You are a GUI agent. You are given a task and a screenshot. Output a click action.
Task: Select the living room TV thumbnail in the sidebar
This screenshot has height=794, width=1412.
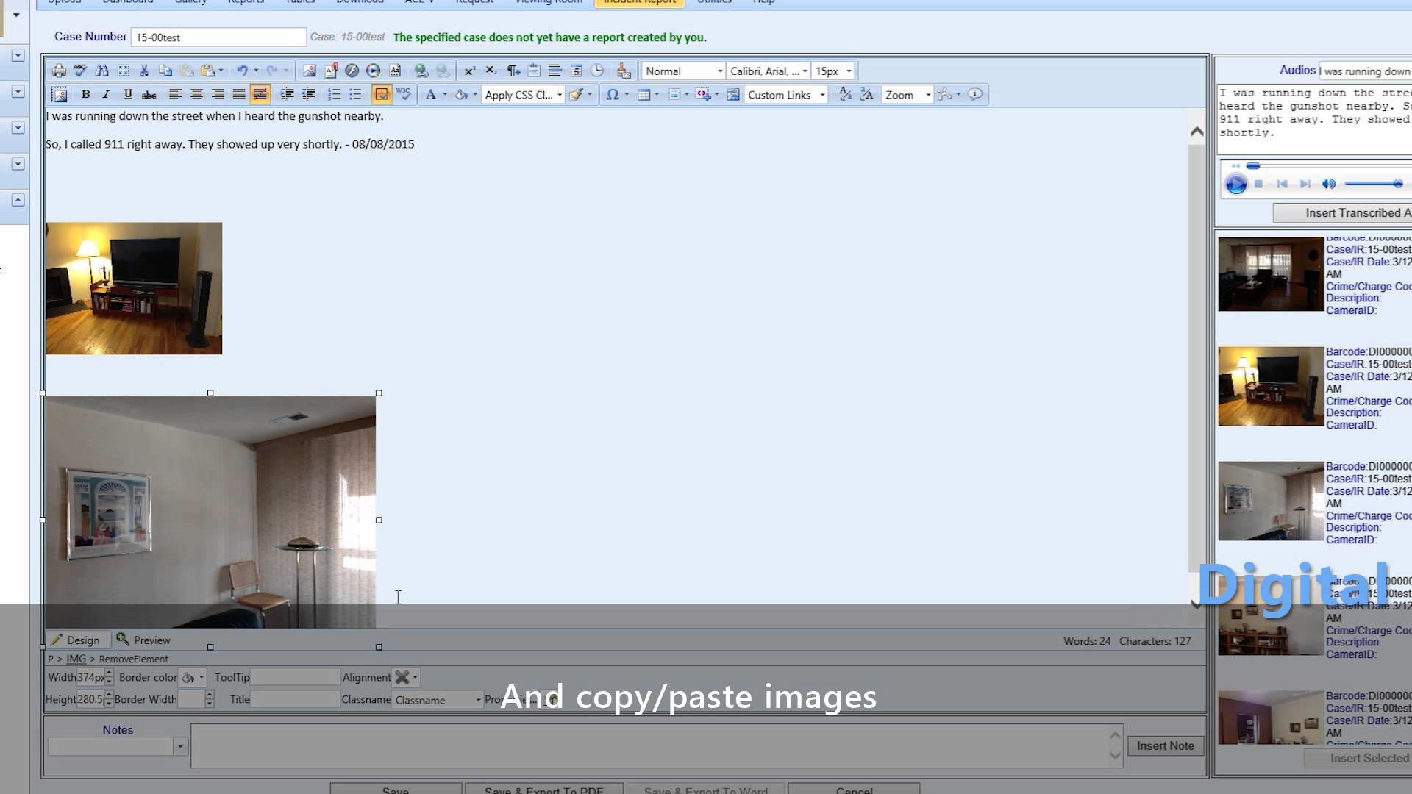(1270, 386)
